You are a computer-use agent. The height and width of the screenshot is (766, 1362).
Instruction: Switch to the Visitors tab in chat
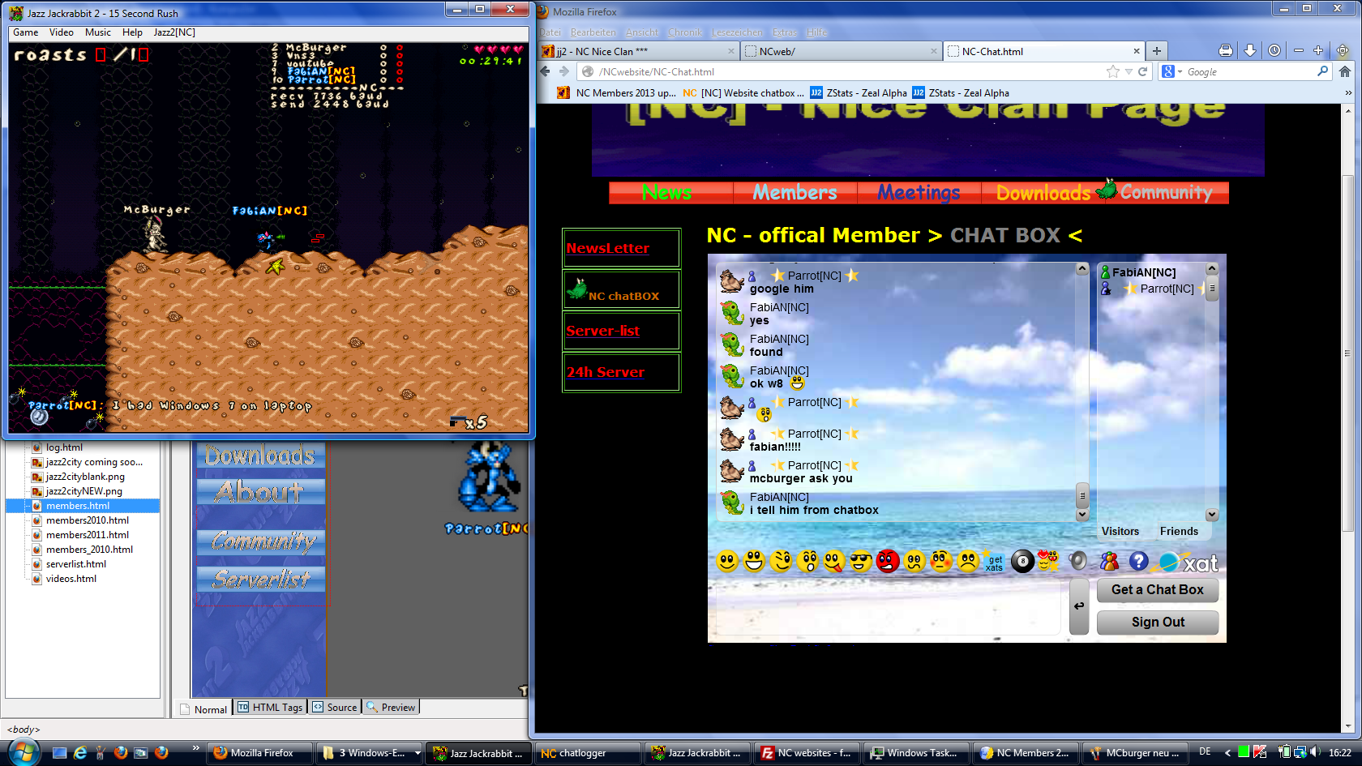[x=1120, y=532]
